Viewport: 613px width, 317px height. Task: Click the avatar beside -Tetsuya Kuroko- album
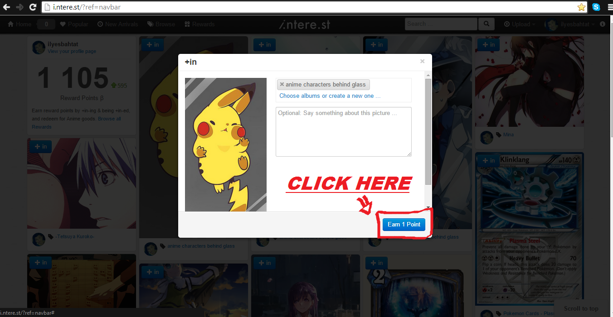(x=39, y=240)
